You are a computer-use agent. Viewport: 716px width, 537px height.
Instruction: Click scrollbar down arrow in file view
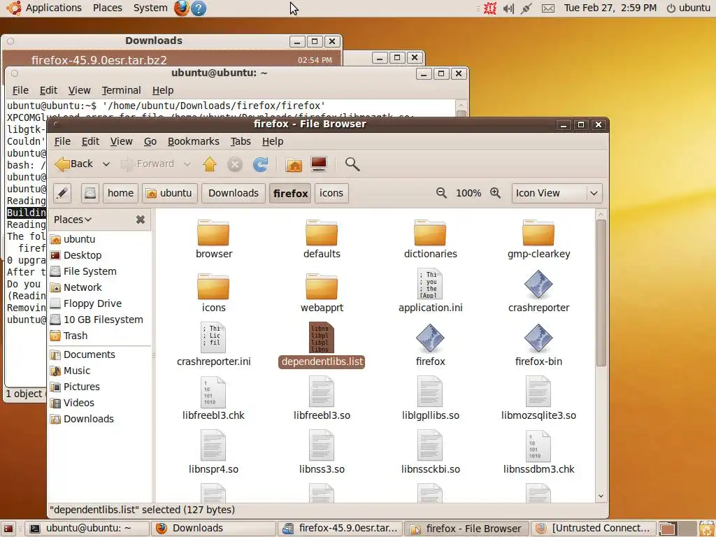point(601,496)
